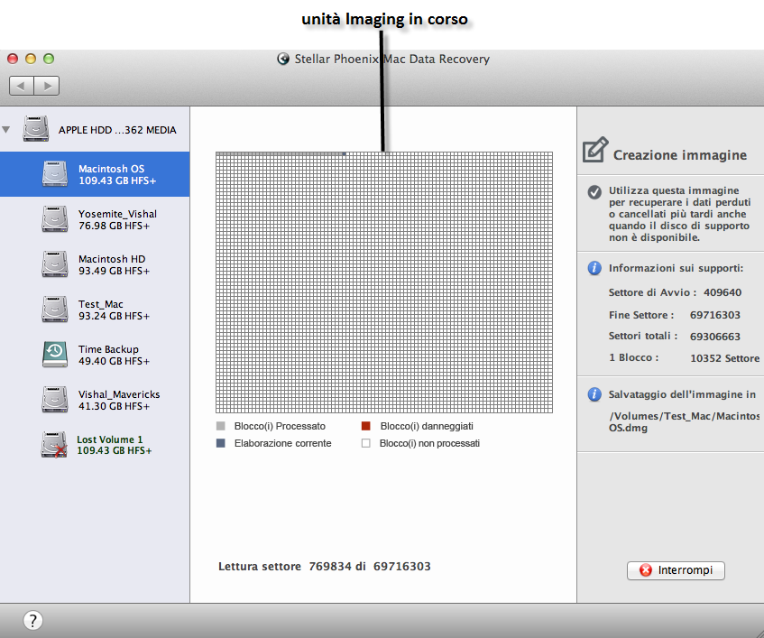Click the Utilizza questa immagine description text

tap(680, 214)
